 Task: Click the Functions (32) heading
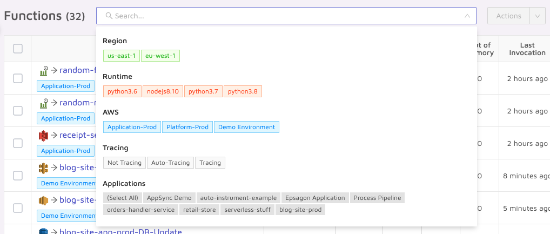[x=44, y=16]
